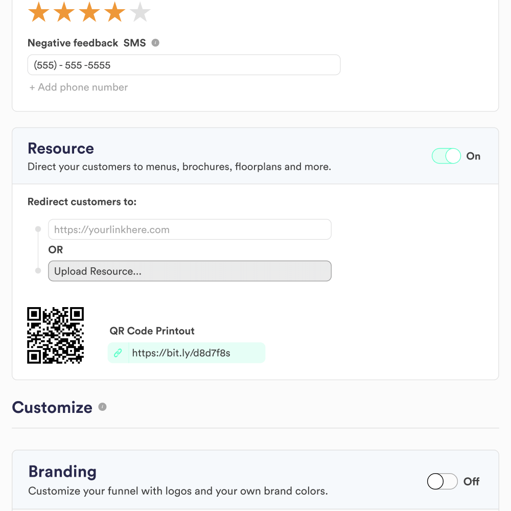Open Negative feedback SMS info icon
The height and width of the screenshot is (511, 511).
coord(155,43)
